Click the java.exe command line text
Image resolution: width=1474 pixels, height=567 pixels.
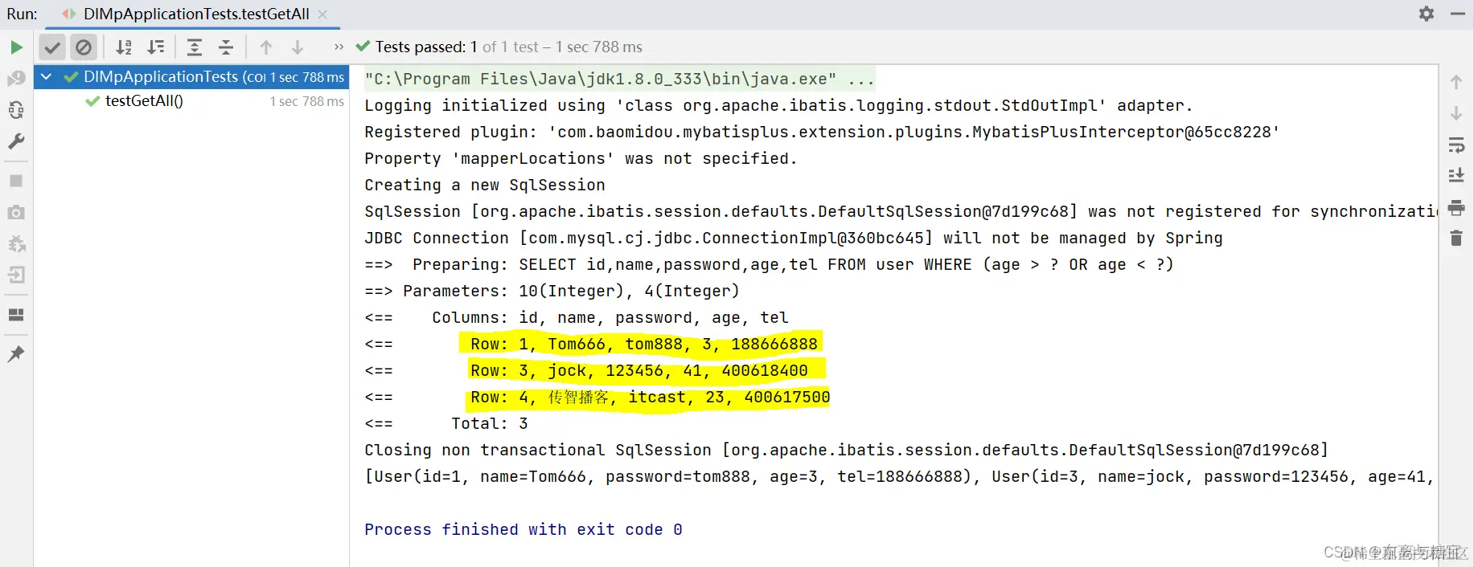click(x=619, y=79)
